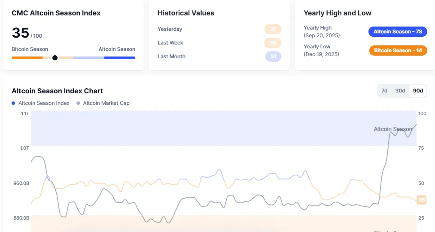Click the Last Week value badge 38

point(273,43)
